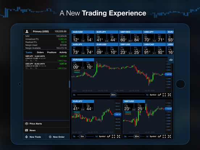Open Symbol selector on GBP/USD chart
The image size is (200, 150).
tap(153, 137)
